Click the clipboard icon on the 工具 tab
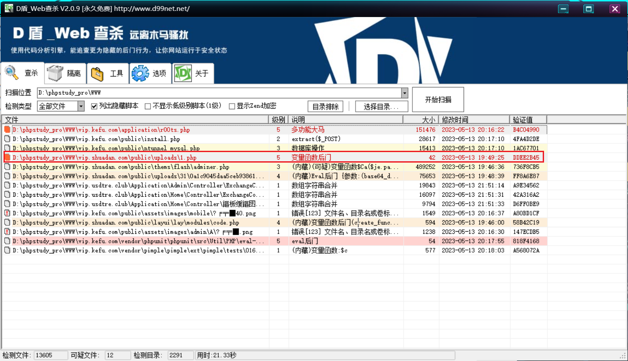Viewport: 628px width, 361px height. [97, 73]
